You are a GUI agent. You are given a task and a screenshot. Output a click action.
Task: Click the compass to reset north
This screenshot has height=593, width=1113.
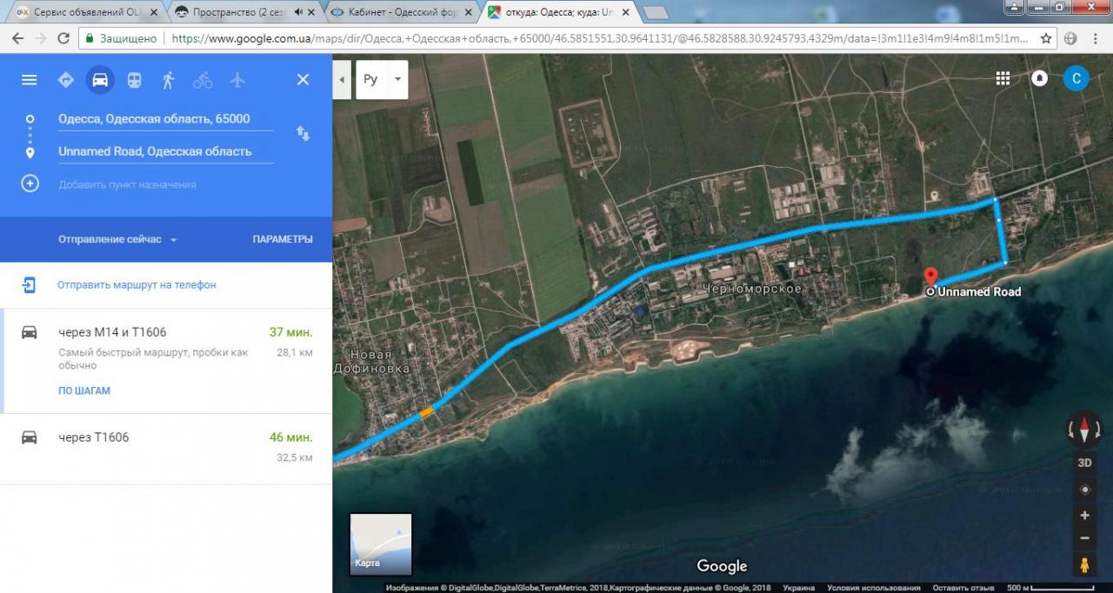tap(1084, 429)
